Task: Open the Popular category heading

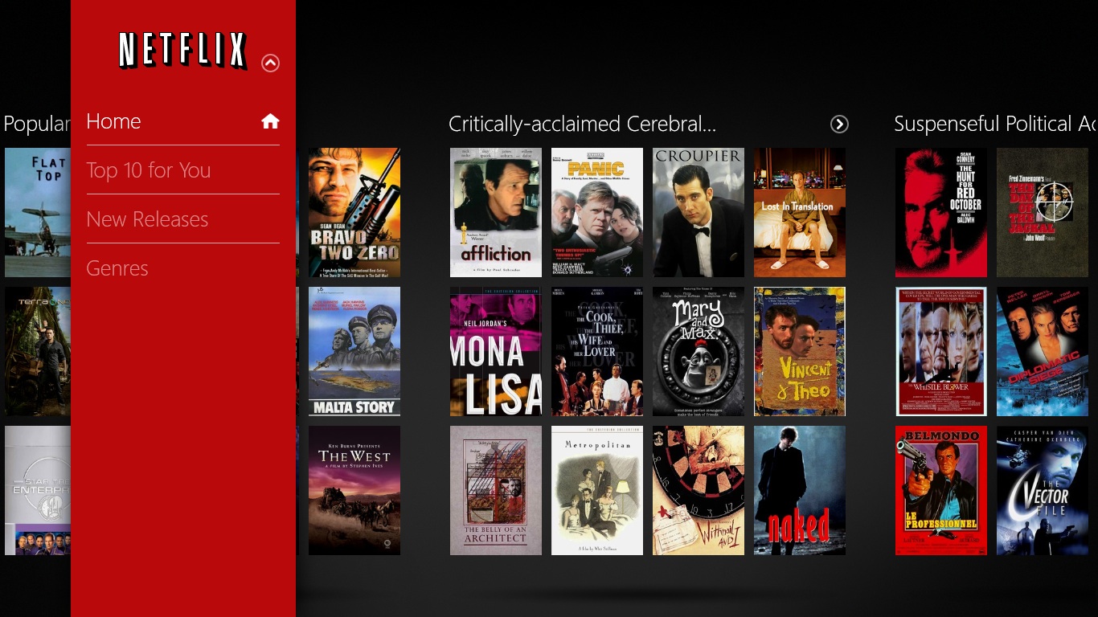Action: 37,124
